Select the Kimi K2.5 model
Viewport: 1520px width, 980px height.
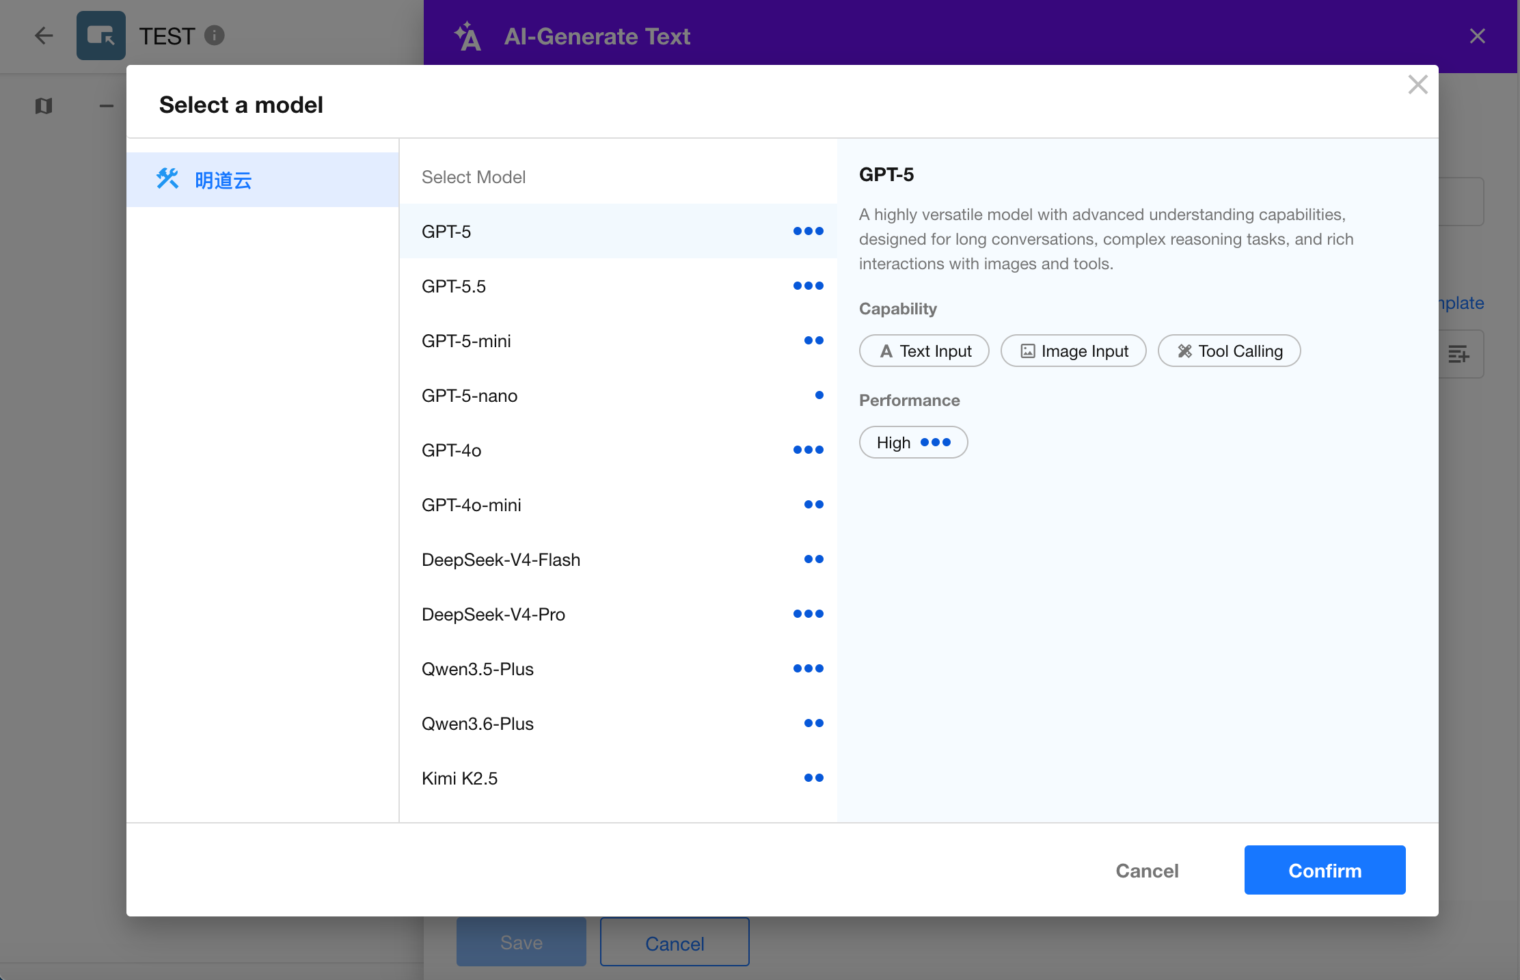pyautogui.click(x=619, y=778)
